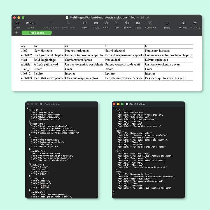The height and width of the screenshot is (210, 210).
Task: Select the Translations sheet tab
Action: [37, 33]
